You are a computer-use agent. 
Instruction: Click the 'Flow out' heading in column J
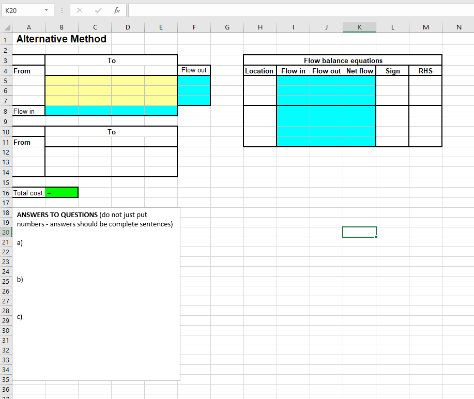pyautogui.click(x=326, y=71)
